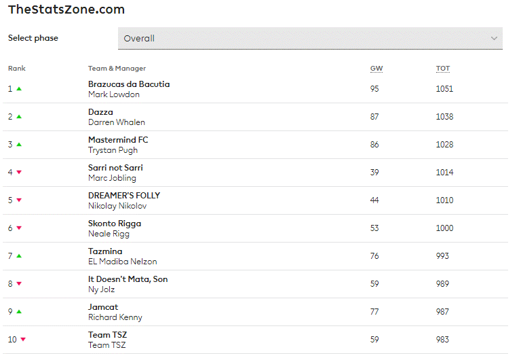Open Mastermind FC team link
This screenshot has width=521, height=354.
tap(118, 140)
